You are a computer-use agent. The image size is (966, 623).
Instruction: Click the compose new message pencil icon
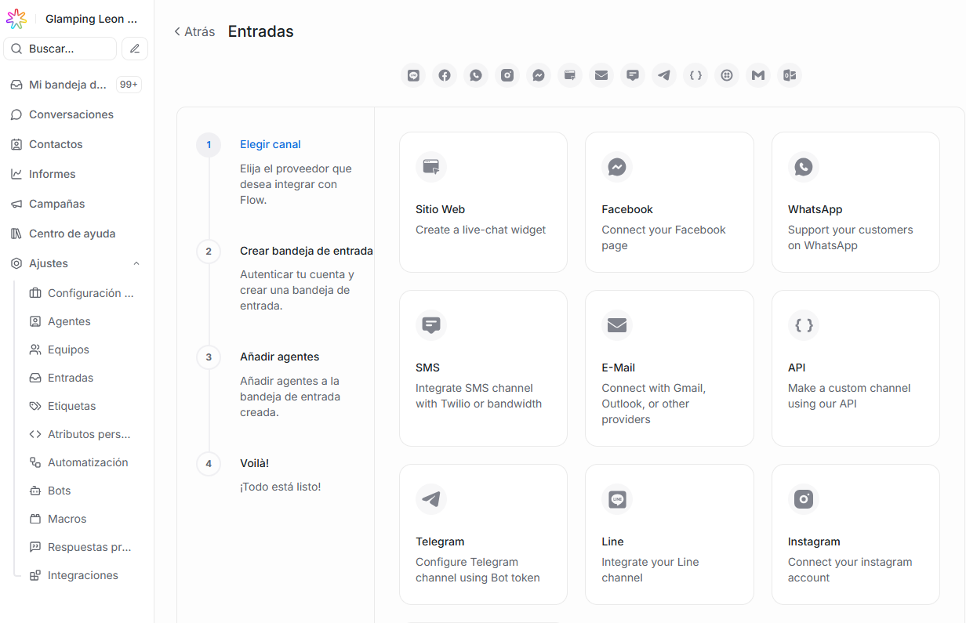pyautogui.click(x=135, y=49)
